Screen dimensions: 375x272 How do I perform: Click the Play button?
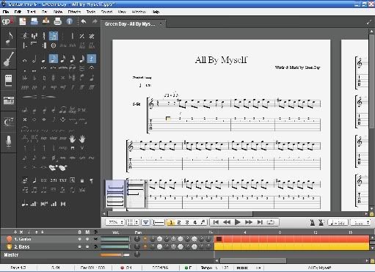(237, 222)
